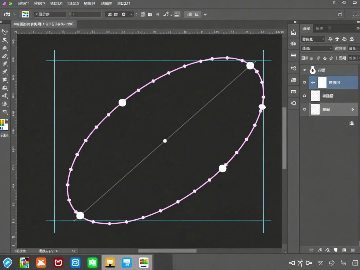Hide the middle layer using its eye icon
The width and height of the screenshot is (360, 270).
pos(304,96)
